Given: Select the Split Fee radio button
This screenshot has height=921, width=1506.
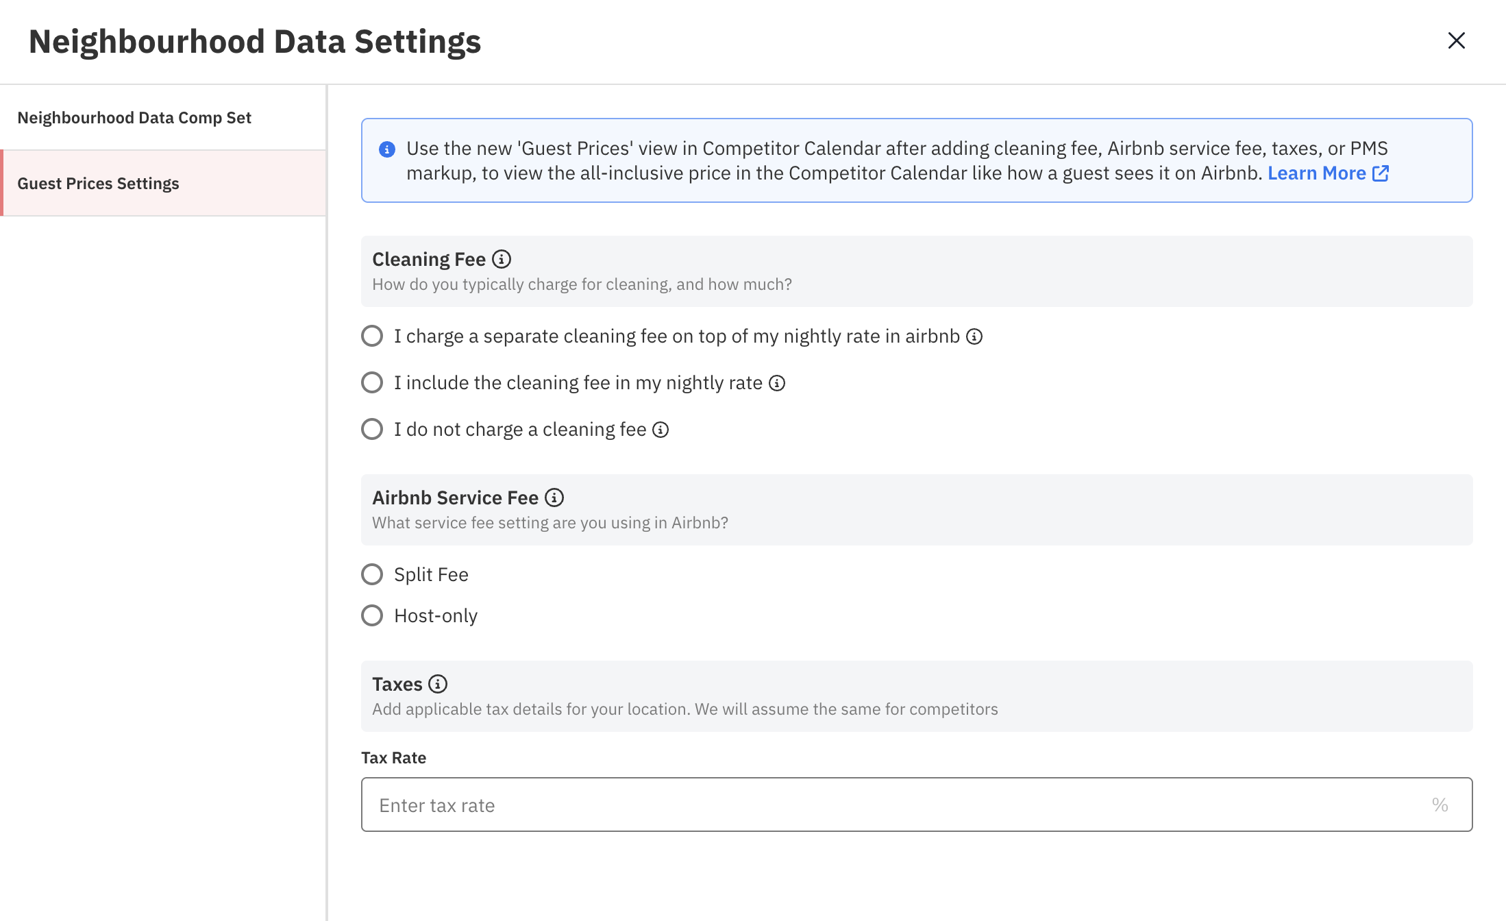Looking at the screenshot, I should click(x=372, y=574).
